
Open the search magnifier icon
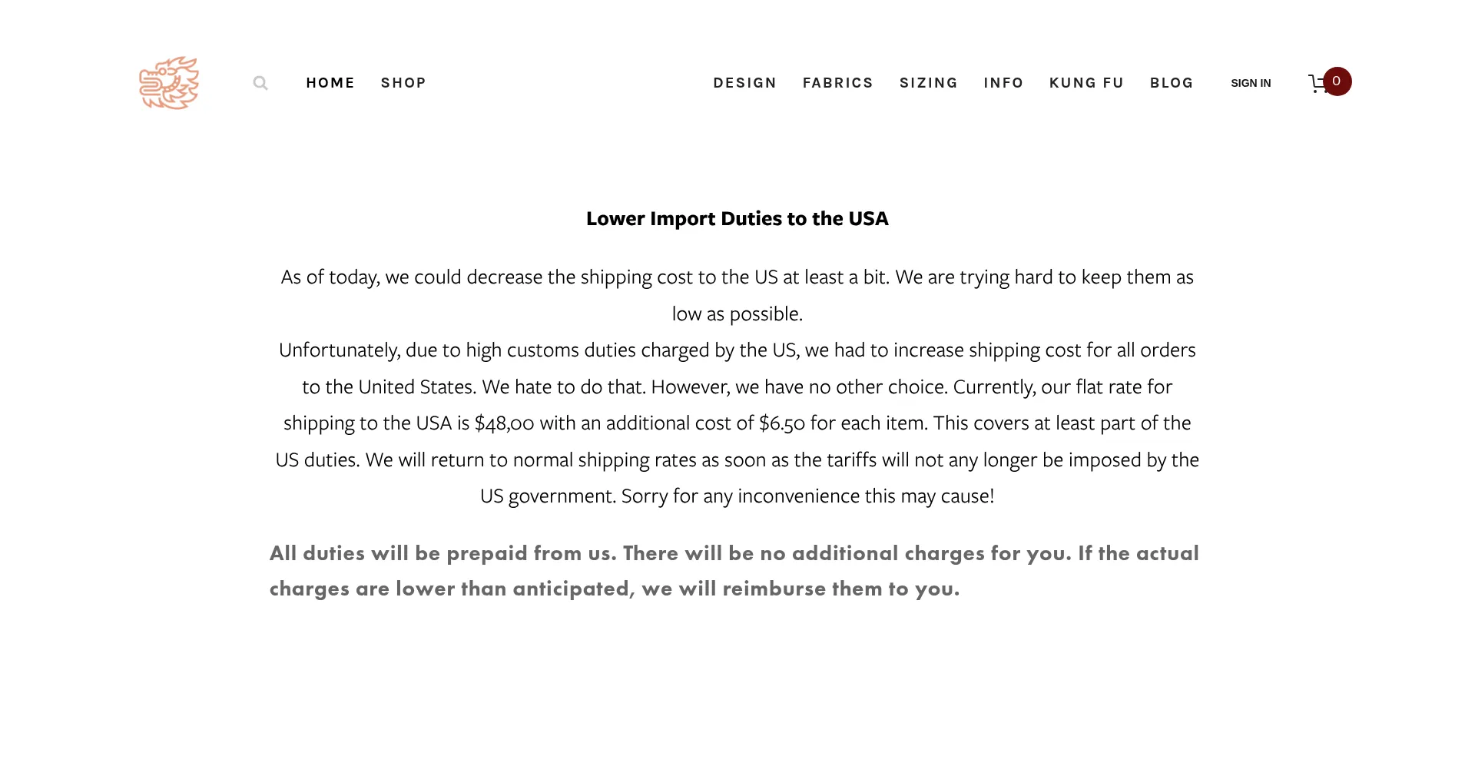tap(260, 83)
